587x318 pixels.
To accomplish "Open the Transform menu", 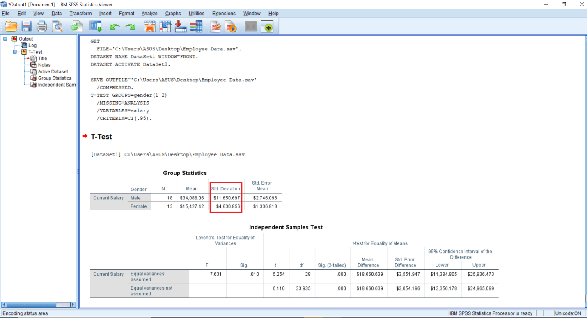I will (x=80, y=14).
